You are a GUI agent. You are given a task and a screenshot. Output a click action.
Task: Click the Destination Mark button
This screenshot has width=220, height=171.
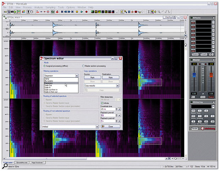coord(111,78)
